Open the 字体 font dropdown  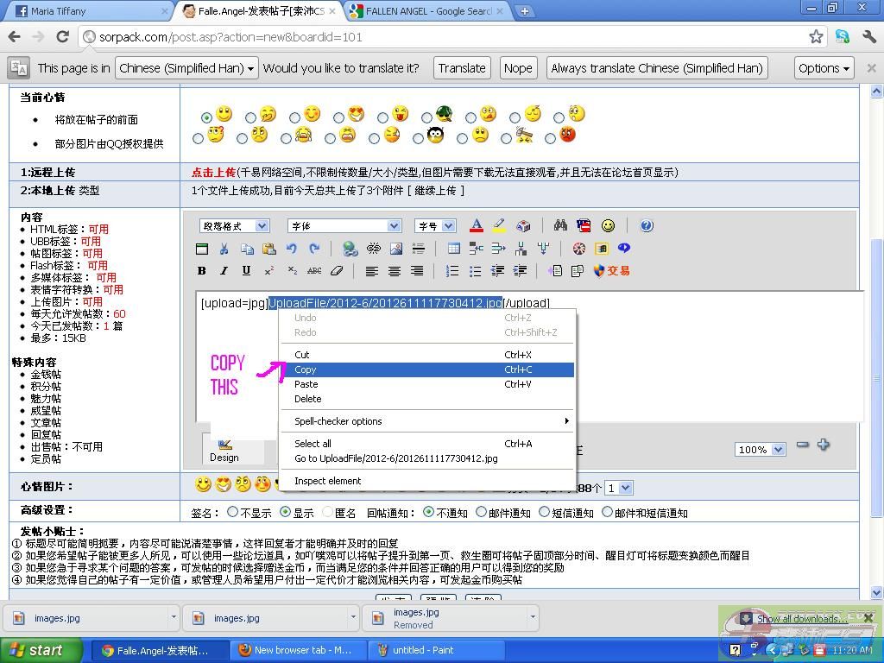pos(344,226)
